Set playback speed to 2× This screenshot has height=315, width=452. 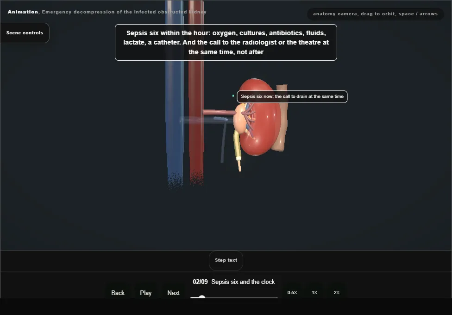[x=336, y=292]
